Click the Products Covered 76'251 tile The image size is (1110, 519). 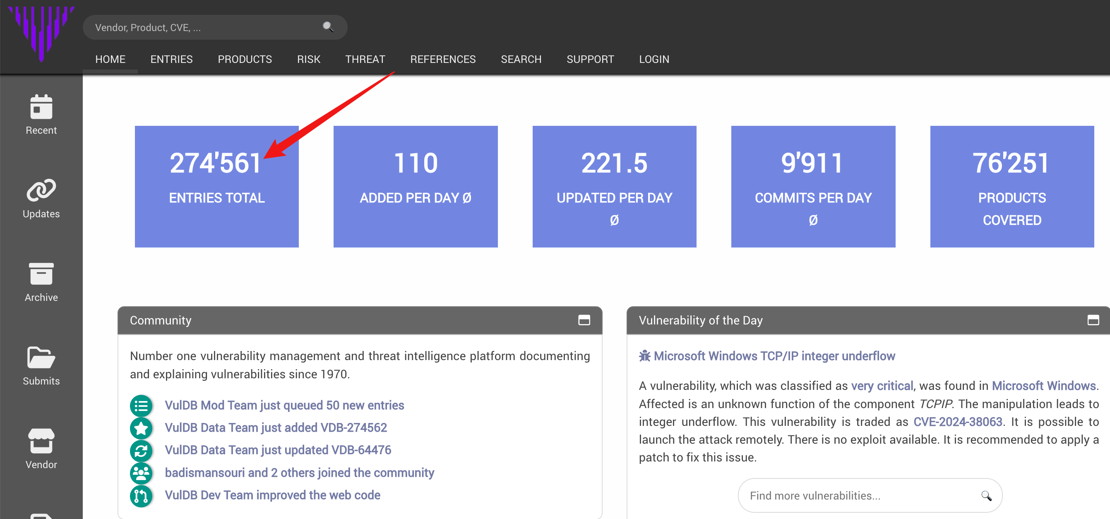point(1011,186)
